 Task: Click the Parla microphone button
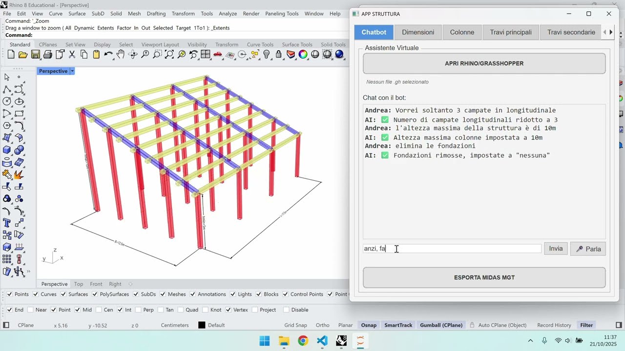pyautogui.click(x=588, y=249)
